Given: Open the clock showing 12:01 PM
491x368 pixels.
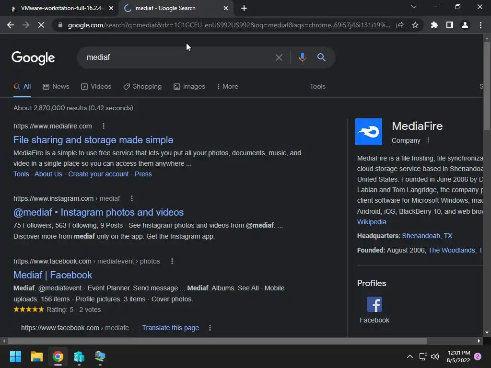Looking at the screenshot, I should 458,356.
